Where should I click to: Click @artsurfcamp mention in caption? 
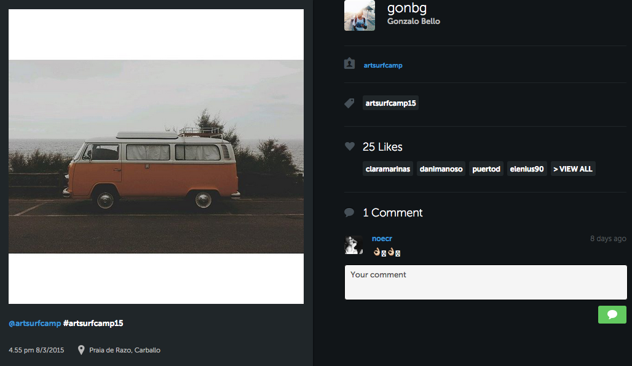(34, 324)
